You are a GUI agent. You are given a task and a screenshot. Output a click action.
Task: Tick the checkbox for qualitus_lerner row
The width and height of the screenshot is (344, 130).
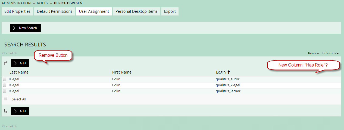pyautogui.click(x=5, y=91)
